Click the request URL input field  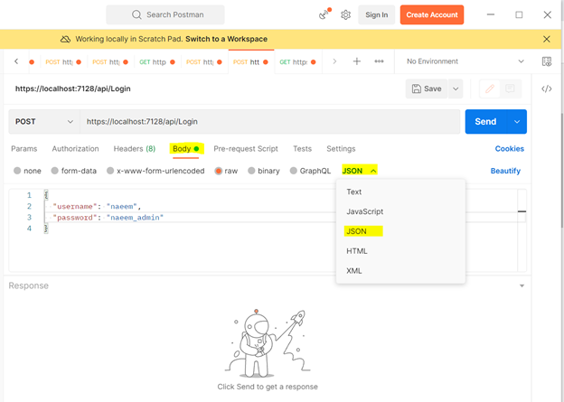[269, 122]
